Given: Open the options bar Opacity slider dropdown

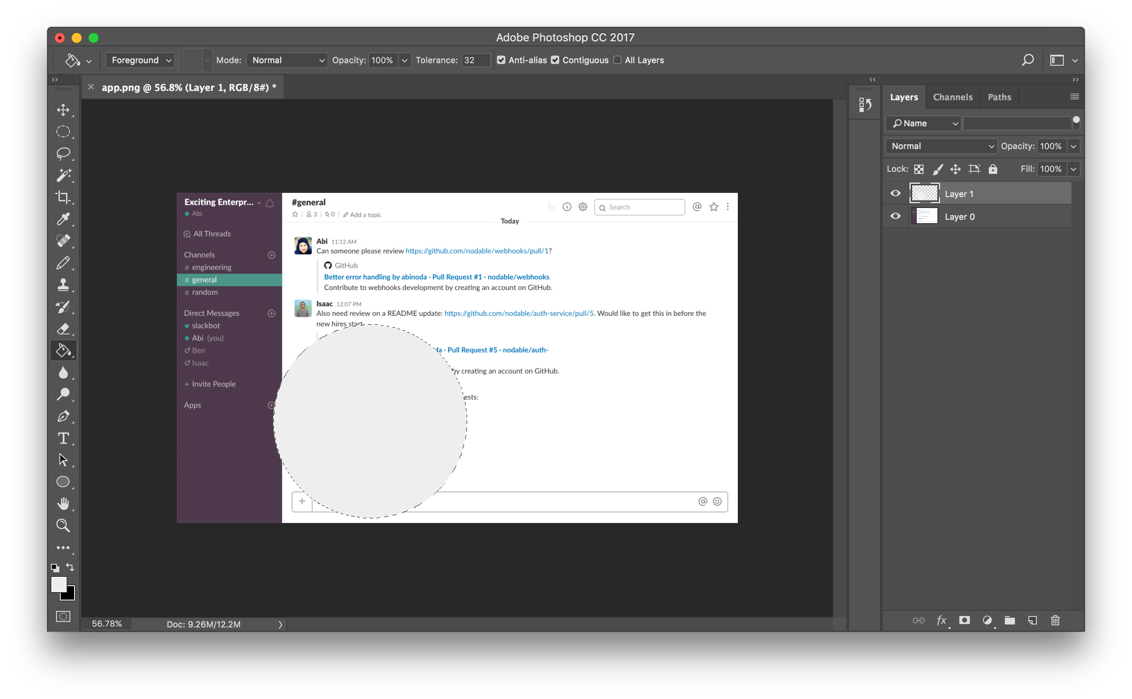Looking at the screenshot, I should click(404, 60).
